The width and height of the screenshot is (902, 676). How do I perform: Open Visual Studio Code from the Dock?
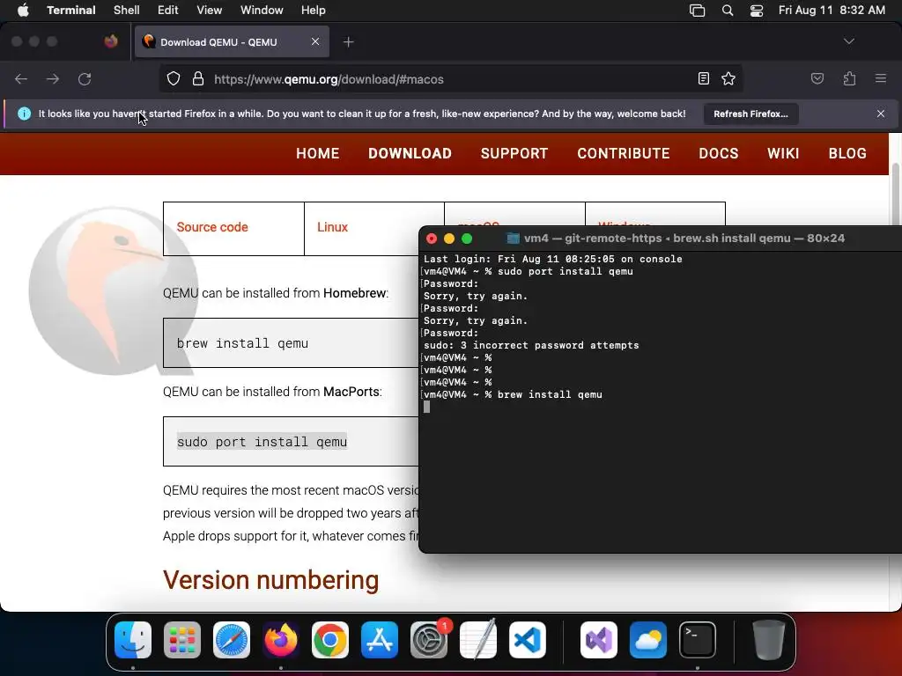point(527,640)
